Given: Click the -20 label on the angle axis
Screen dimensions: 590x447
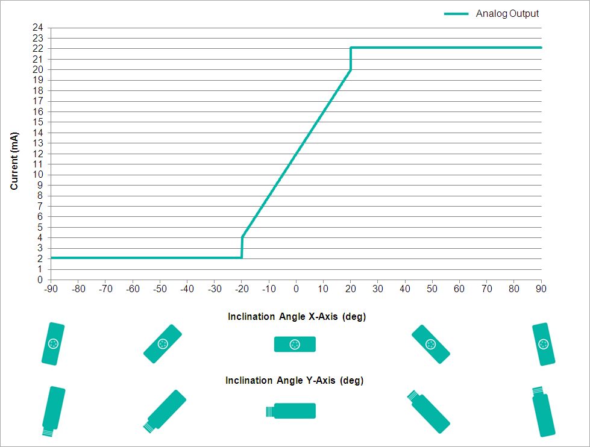Looking at the screenshot, I should (x=242, y=289).
